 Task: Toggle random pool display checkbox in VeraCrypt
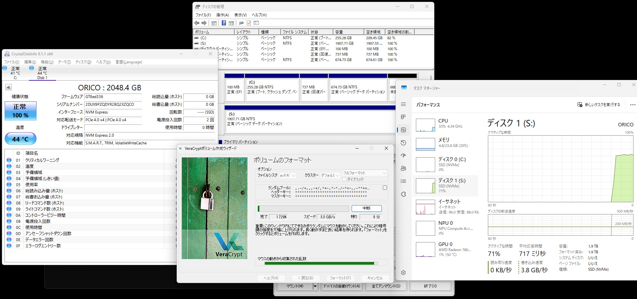pyautogui.click(x=385, y=188)
